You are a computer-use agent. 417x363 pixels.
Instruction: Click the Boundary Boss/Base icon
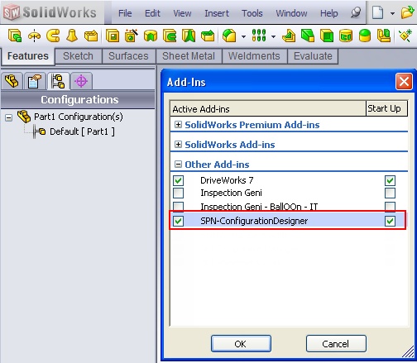[91, 36]
